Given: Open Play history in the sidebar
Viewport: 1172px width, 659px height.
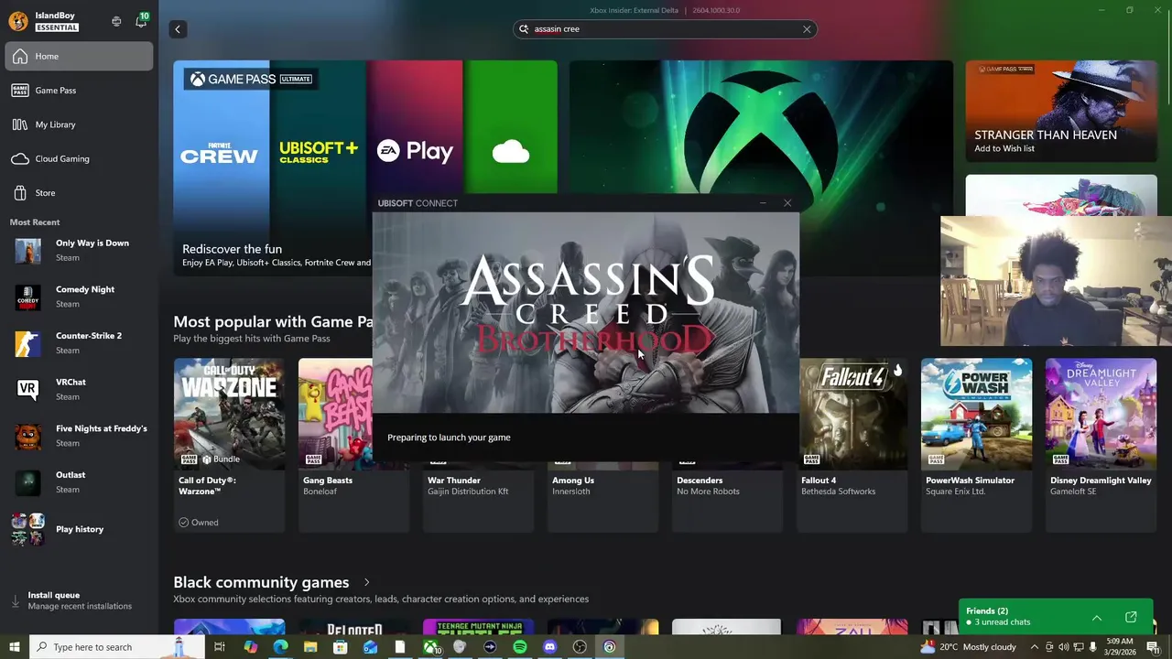Looking at the screenshot, I should [x=79, y=529].
